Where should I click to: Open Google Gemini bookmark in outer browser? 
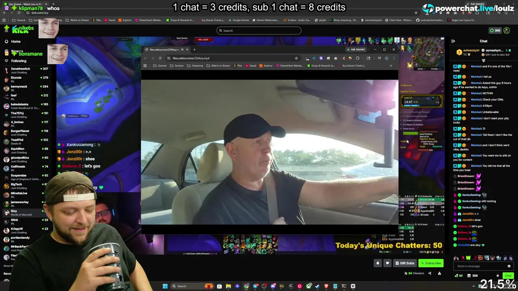click(239, 20)
